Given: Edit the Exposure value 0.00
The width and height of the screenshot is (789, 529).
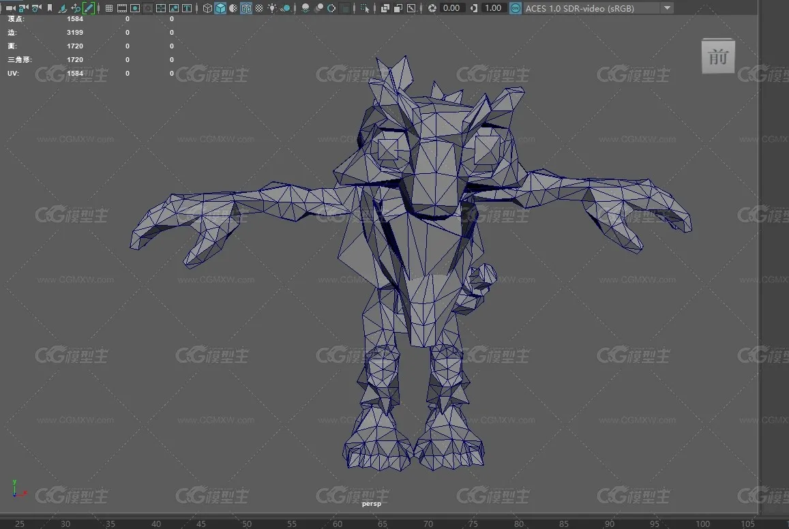Looking at the screenshot, I should pos(451,8).
